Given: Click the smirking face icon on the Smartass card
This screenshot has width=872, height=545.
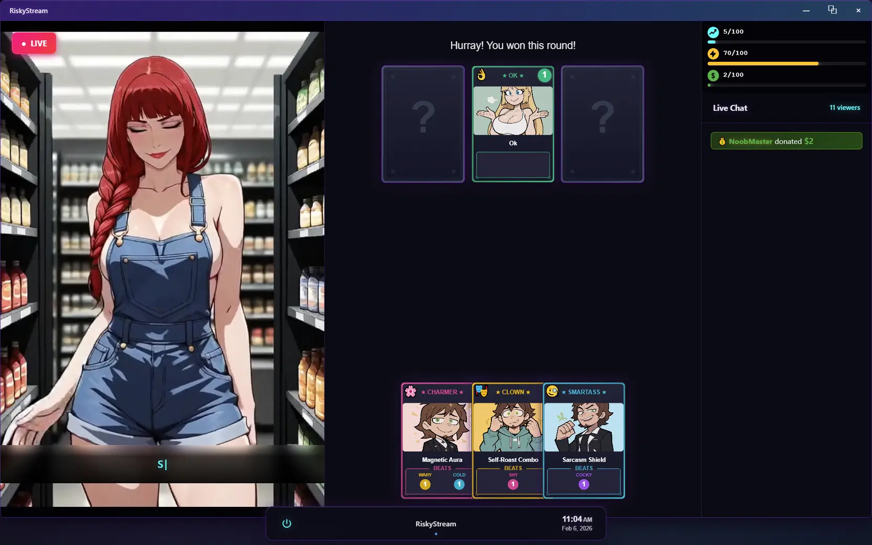Looking at the screenshot, I should tap(552, 392).
